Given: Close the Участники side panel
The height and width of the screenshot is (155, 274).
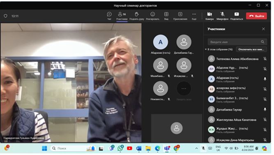Looking at the screenshot, I should coord(263,29).
